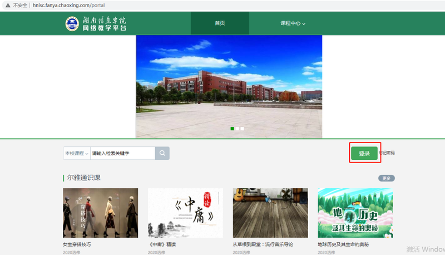
Task: Select the second carousel dot
Action: point(238,129)
